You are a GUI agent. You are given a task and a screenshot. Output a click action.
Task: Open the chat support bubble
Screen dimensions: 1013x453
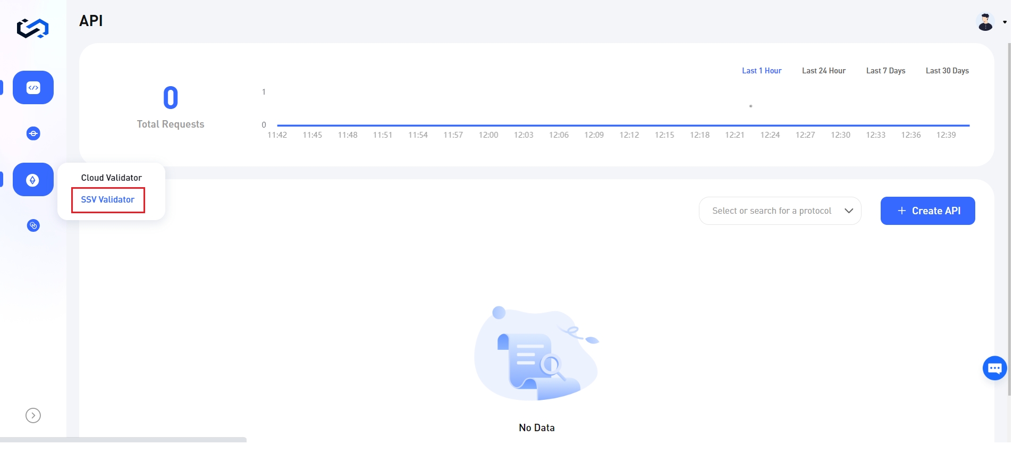(994, 368)
